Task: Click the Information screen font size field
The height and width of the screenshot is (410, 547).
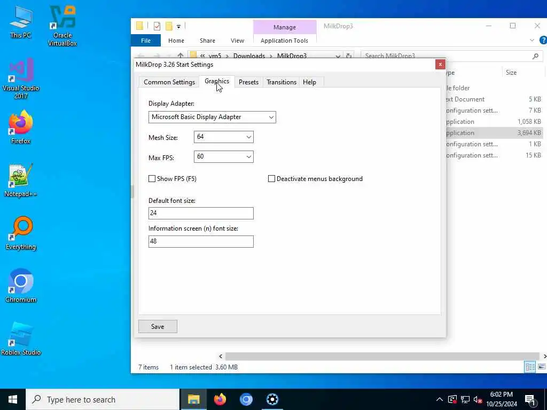Action: (201, 242)
